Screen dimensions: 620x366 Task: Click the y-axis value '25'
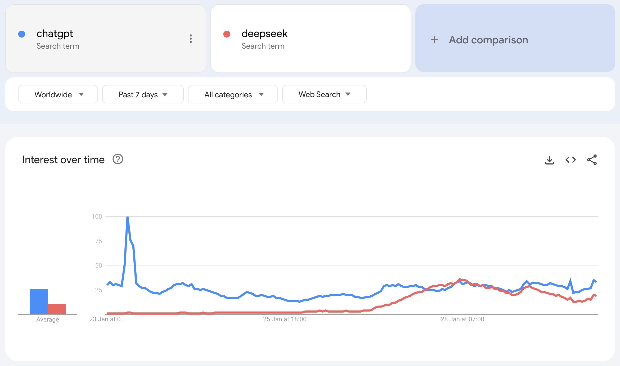99,290
